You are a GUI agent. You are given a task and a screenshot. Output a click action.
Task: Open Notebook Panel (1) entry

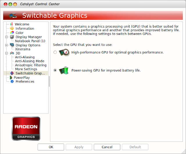[30, 41]
